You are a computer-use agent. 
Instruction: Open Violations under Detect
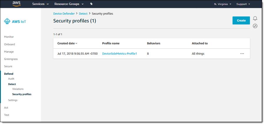tap(18, 89)
